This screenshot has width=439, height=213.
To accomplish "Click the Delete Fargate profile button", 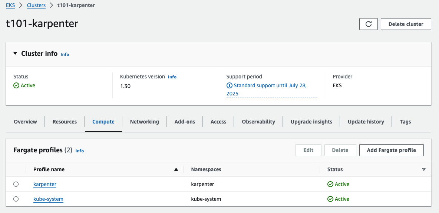I will click(x=340, y=150).
